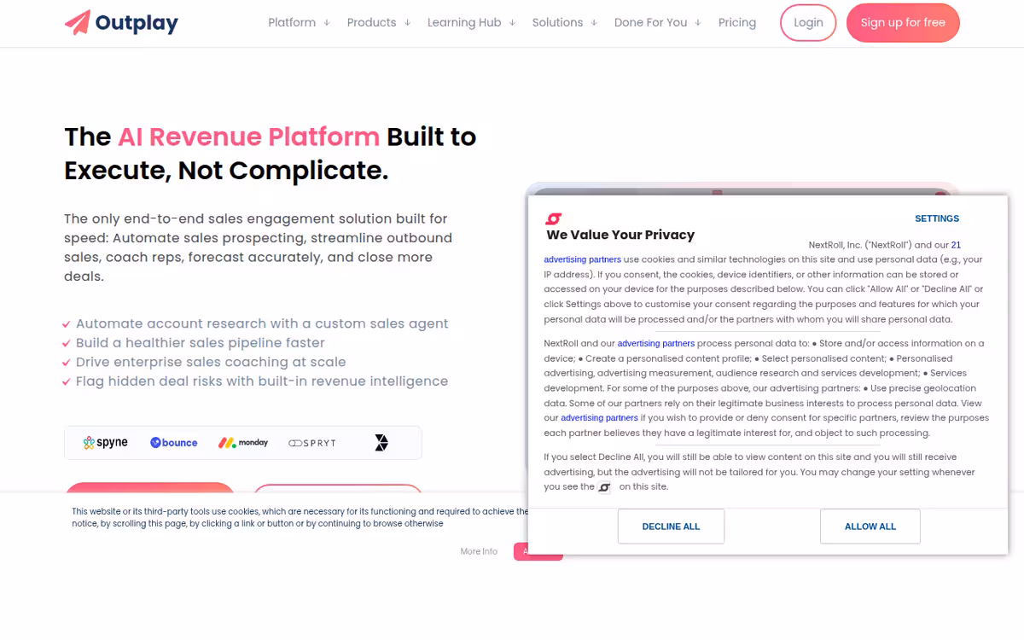Click the inline NextRoll icon in the last paragraph
Screen dimensions: 1024x640
point(604,487)
